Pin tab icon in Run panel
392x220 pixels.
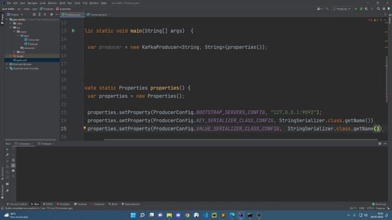pos(7,191)
